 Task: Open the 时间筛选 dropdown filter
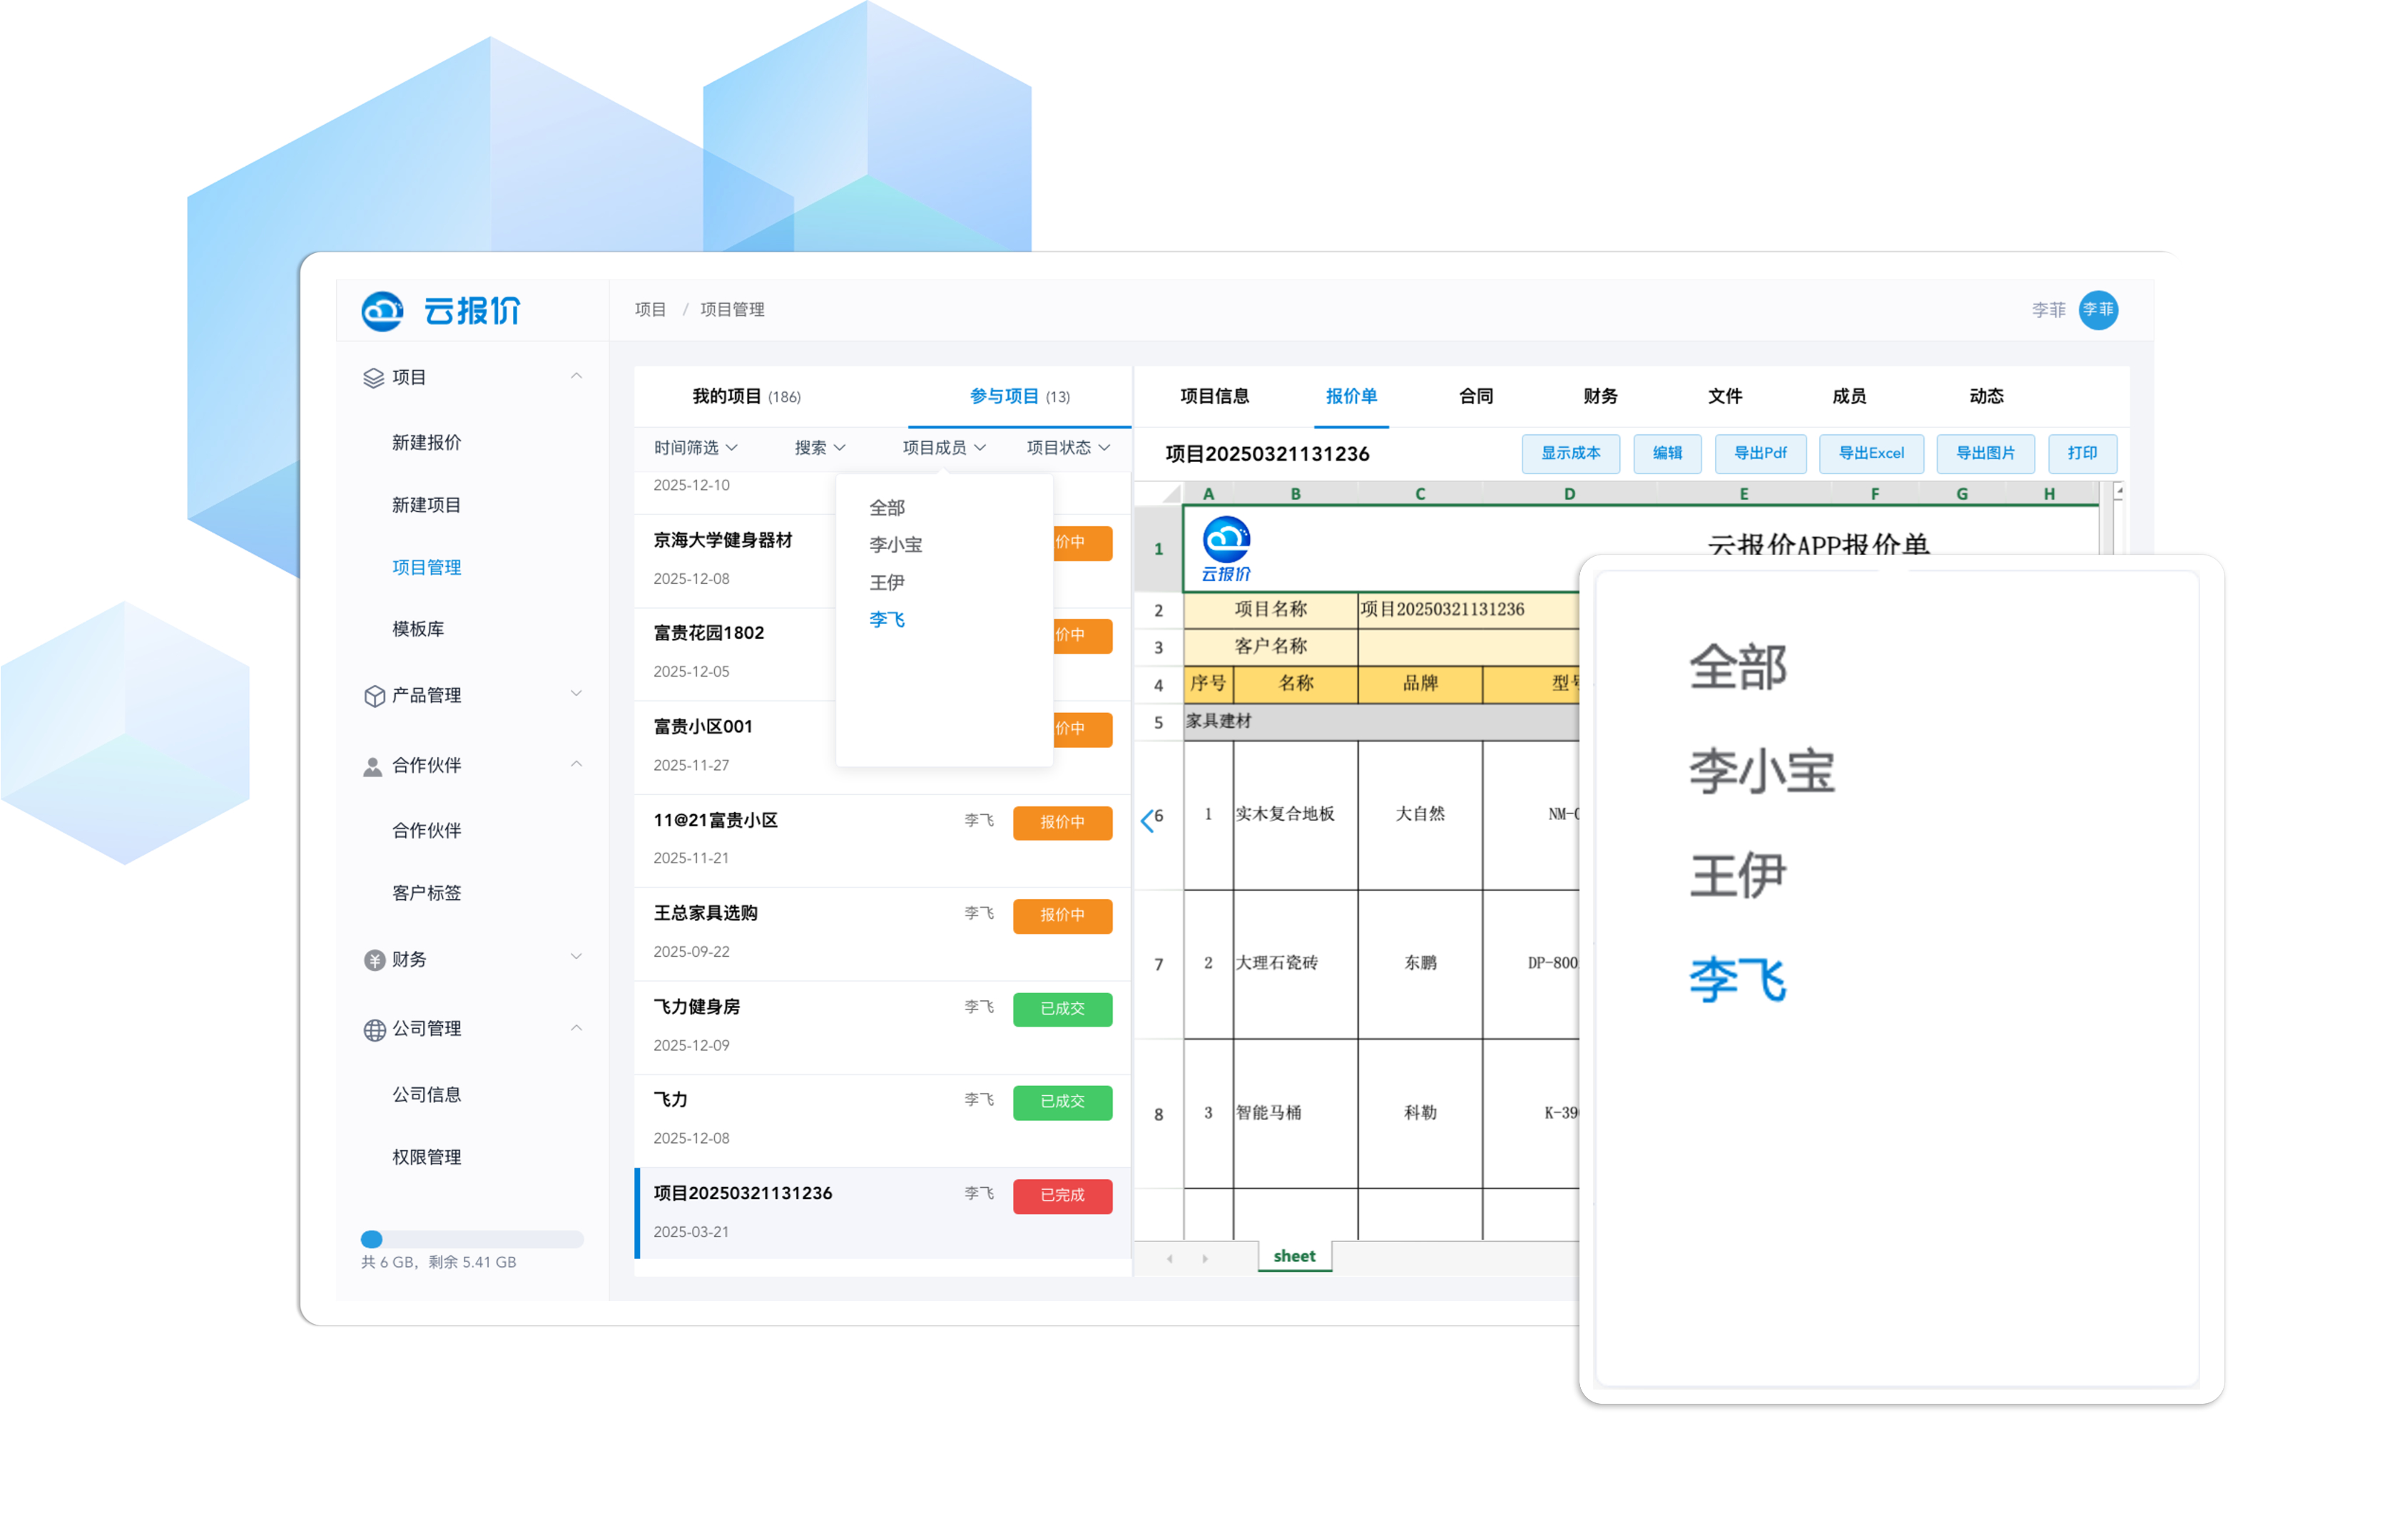(x=696, y=448)
